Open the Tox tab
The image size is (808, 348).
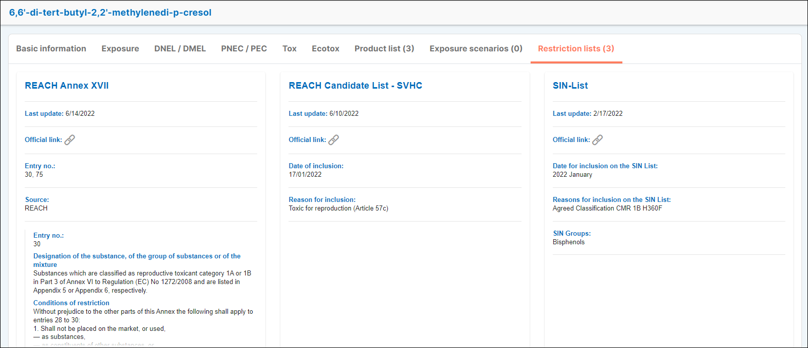click(290, 49)
